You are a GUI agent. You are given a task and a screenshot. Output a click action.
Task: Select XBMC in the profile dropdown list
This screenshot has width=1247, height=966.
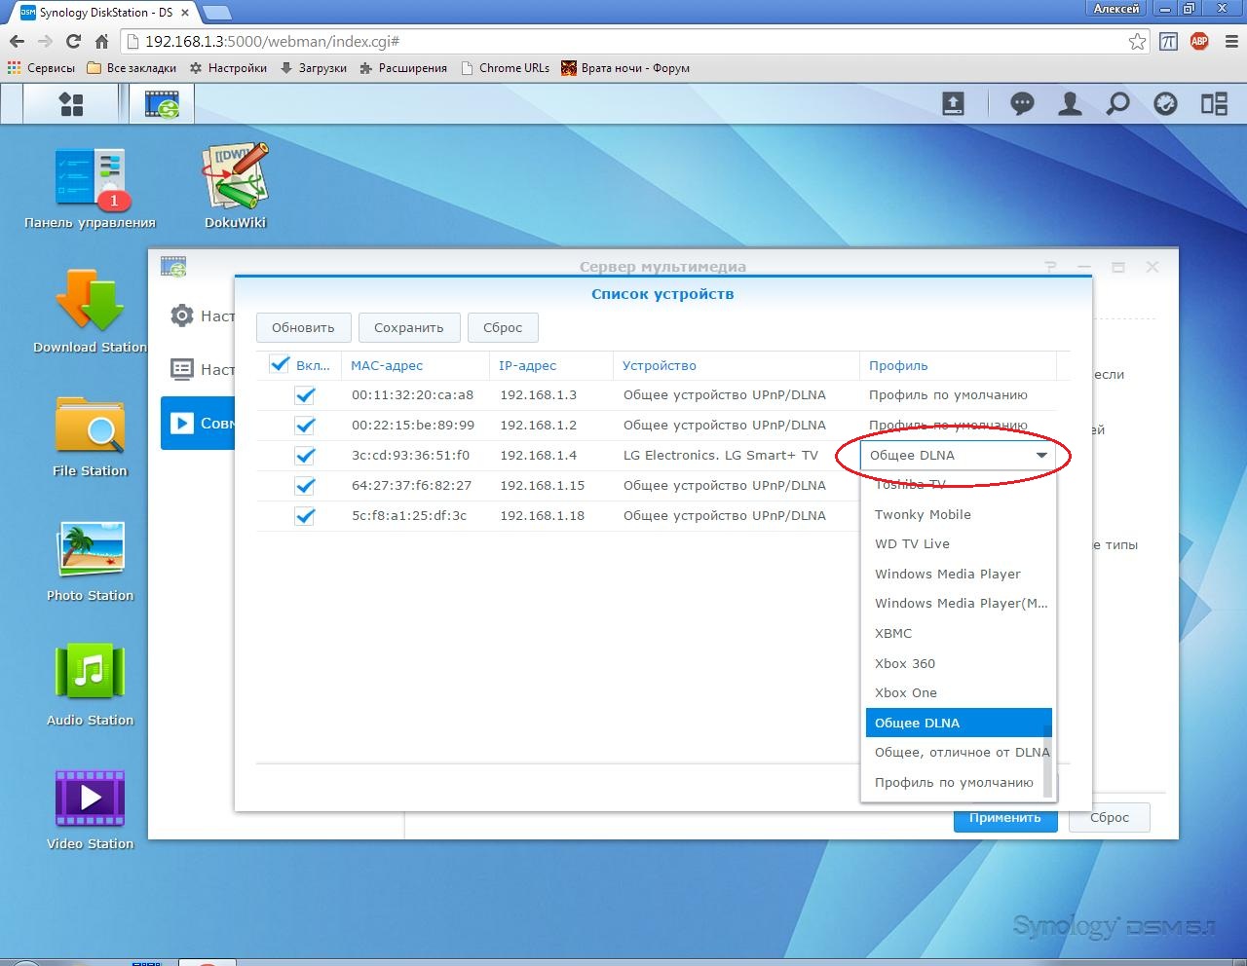pos(893,634)
